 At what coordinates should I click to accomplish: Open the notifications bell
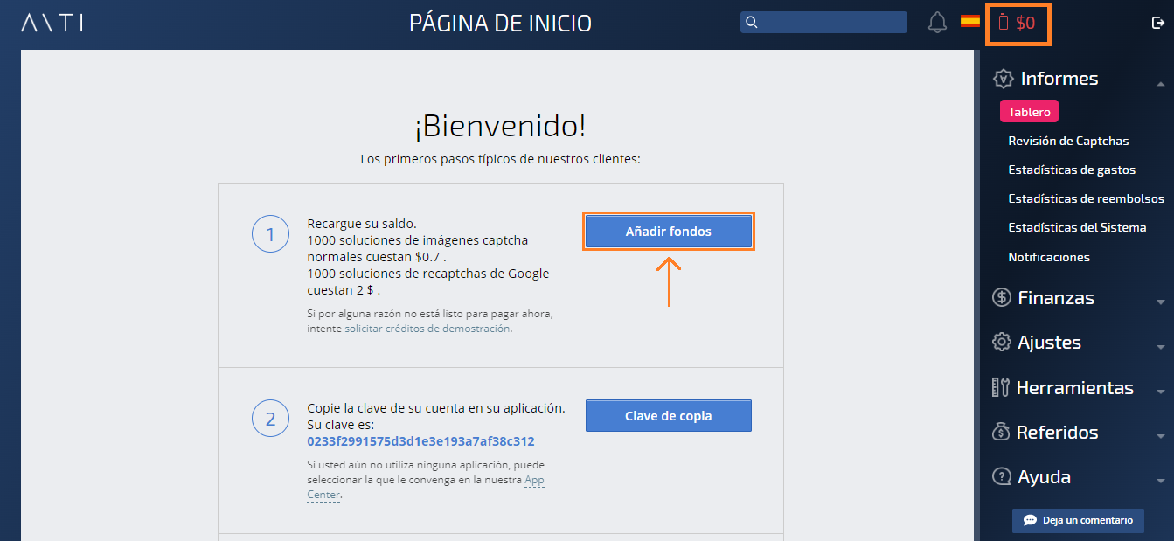937,23
